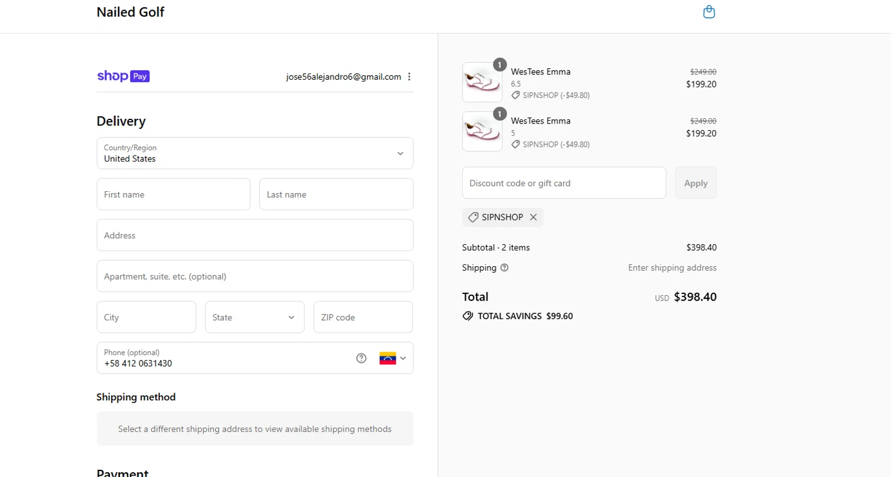
Task: Open the shopping bag cart icon
Action: coord(709,12)
